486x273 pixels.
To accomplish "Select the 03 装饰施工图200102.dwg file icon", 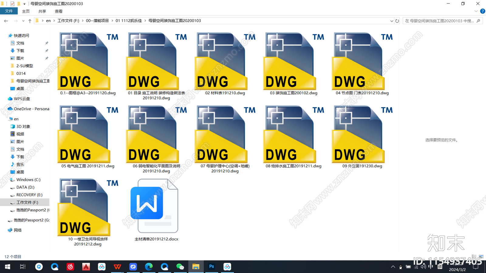I will pyautogui.click(x=290, y=61).
